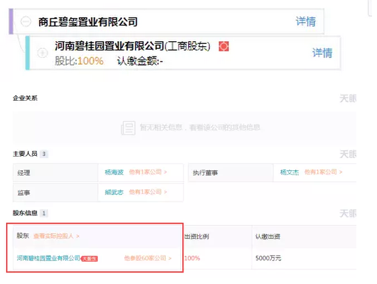The image size is (377, 284).
Task: Open 详情 for 商丘碧玺置业有限公司
Action: tap(306, 21)
